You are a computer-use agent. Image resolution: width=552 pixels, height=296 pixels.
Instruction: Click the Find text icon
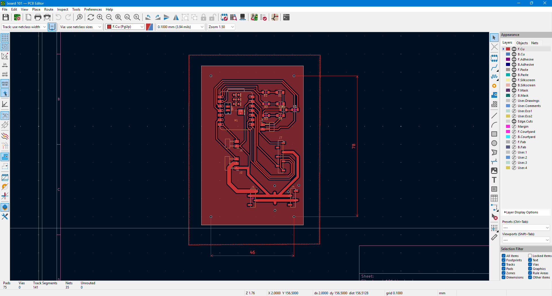pyautogui.click(x=79, y=17)
